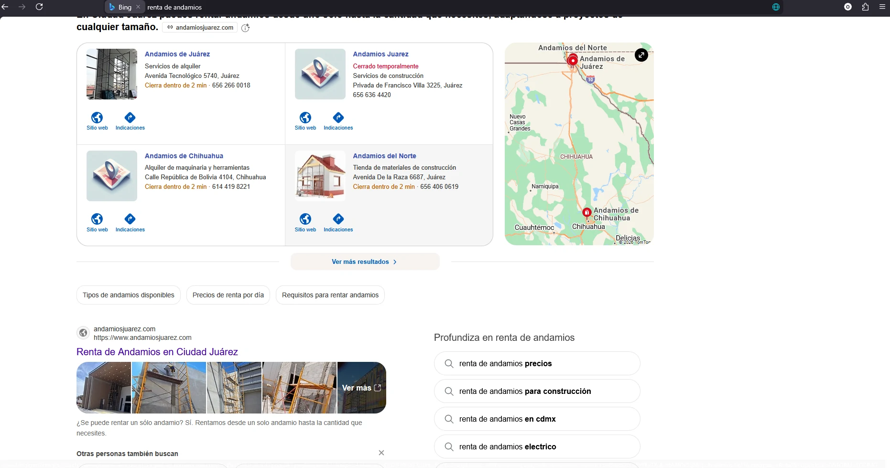Open the Andamios de Juárez business title
This screenshot has width=890, height=468.
(x=177, y=54)
